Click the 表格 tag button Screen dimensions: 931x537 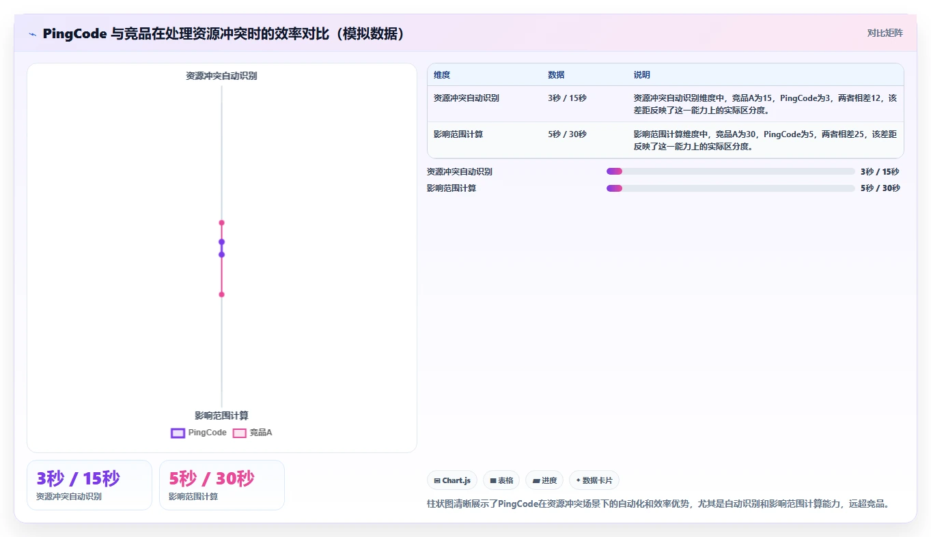[x=501, y=480]
